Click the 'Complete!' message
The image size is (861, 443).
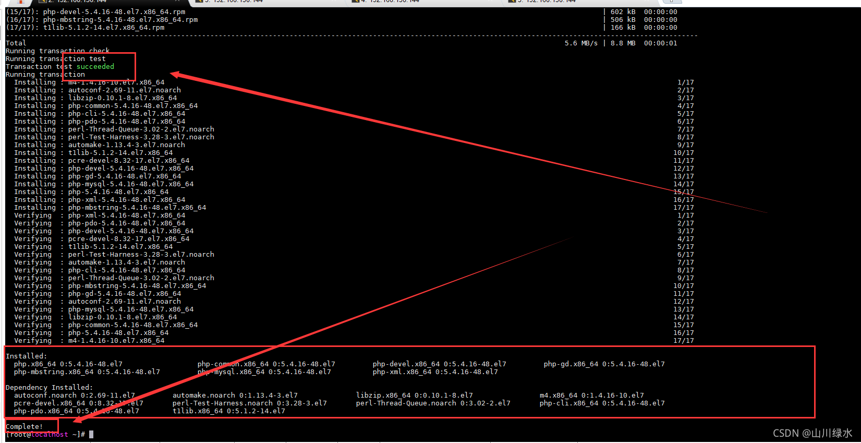[25, 426]
